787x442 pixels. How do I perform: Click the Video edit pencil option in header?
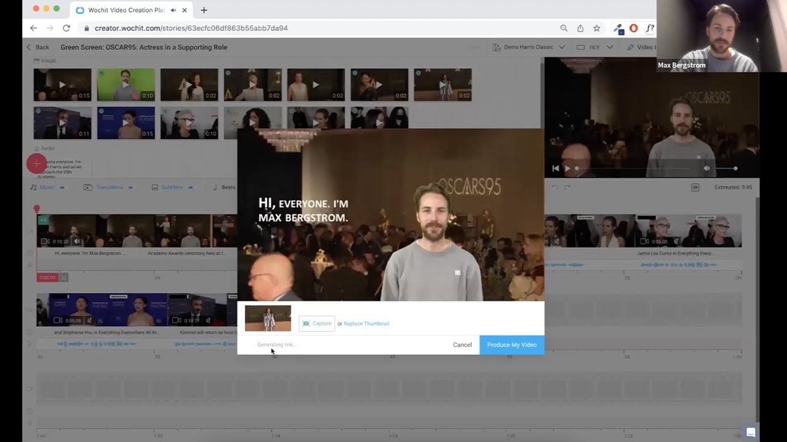click(x=641, y=47)
